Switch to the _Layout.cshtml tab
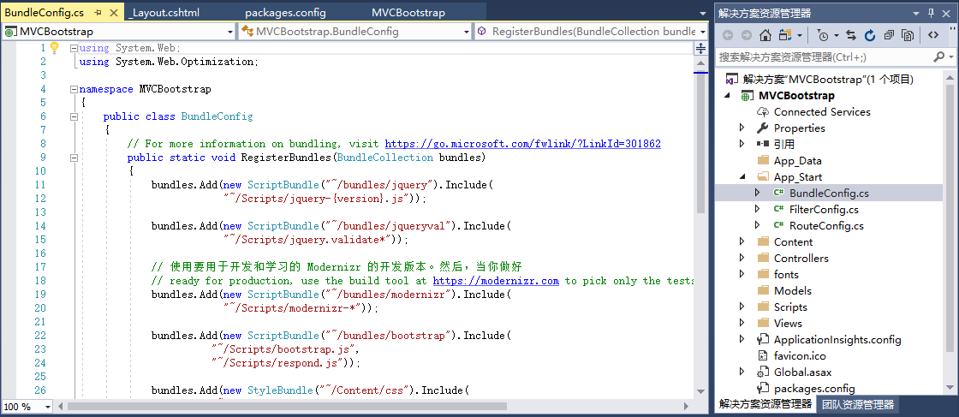The image size is (959, 417). (x=166, y=13)
